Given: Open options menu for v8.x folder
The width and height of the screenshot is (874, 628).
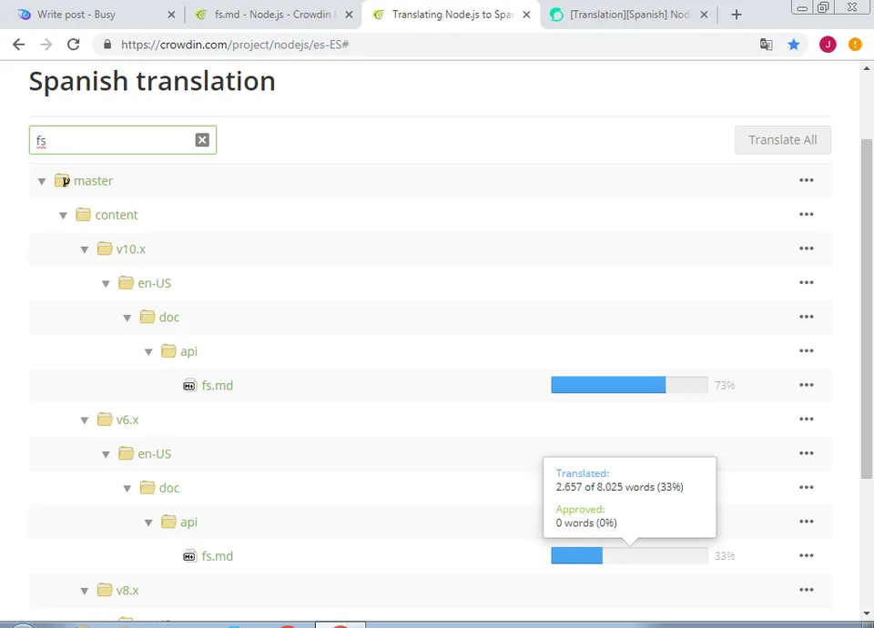Looking at the screenshot, I should pyautogui.click(x=806, y=590).
